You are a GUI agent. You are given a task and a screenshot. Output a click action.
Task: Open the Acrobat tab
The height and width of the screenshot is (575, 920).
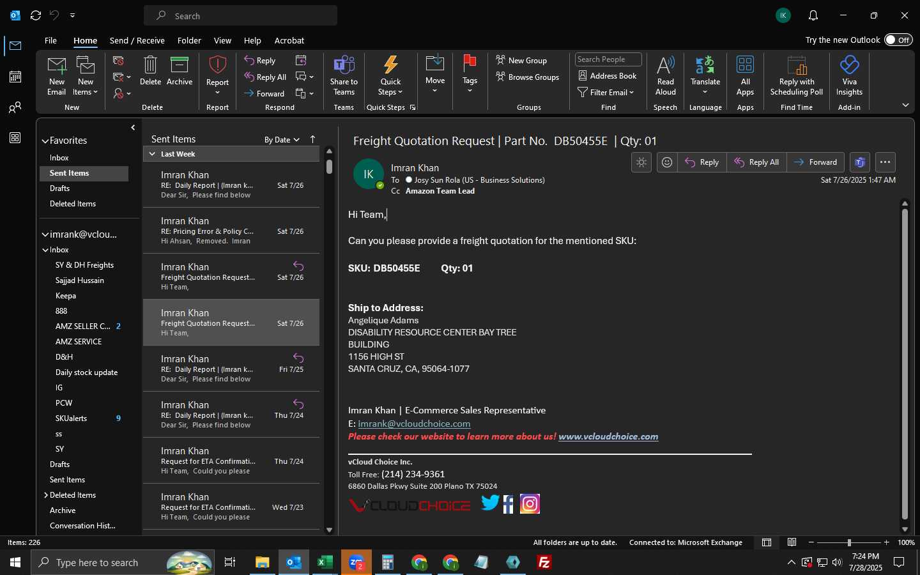[x=289, y=40]
